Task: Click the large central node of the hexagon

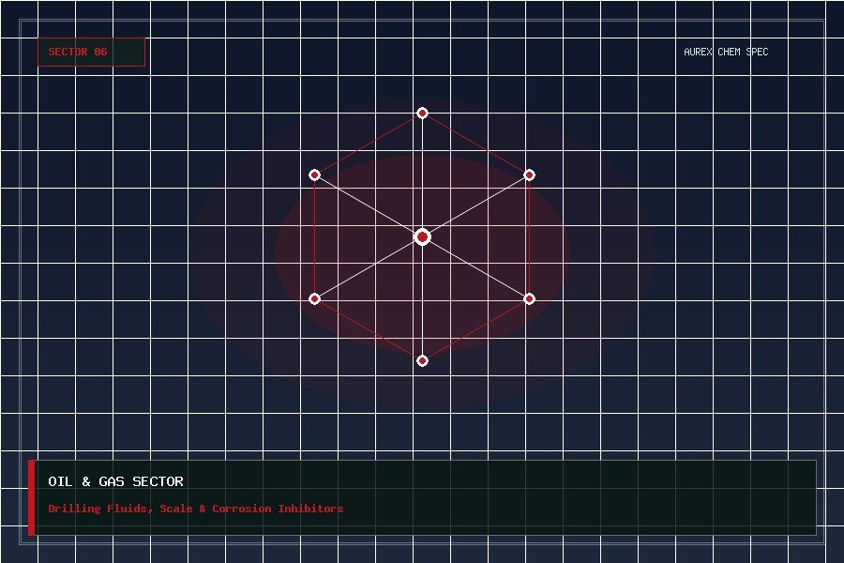Action: point(423,237)
